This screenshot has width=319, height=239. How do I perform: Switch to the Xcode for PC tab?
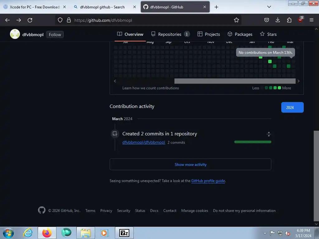tap(35, 7)
